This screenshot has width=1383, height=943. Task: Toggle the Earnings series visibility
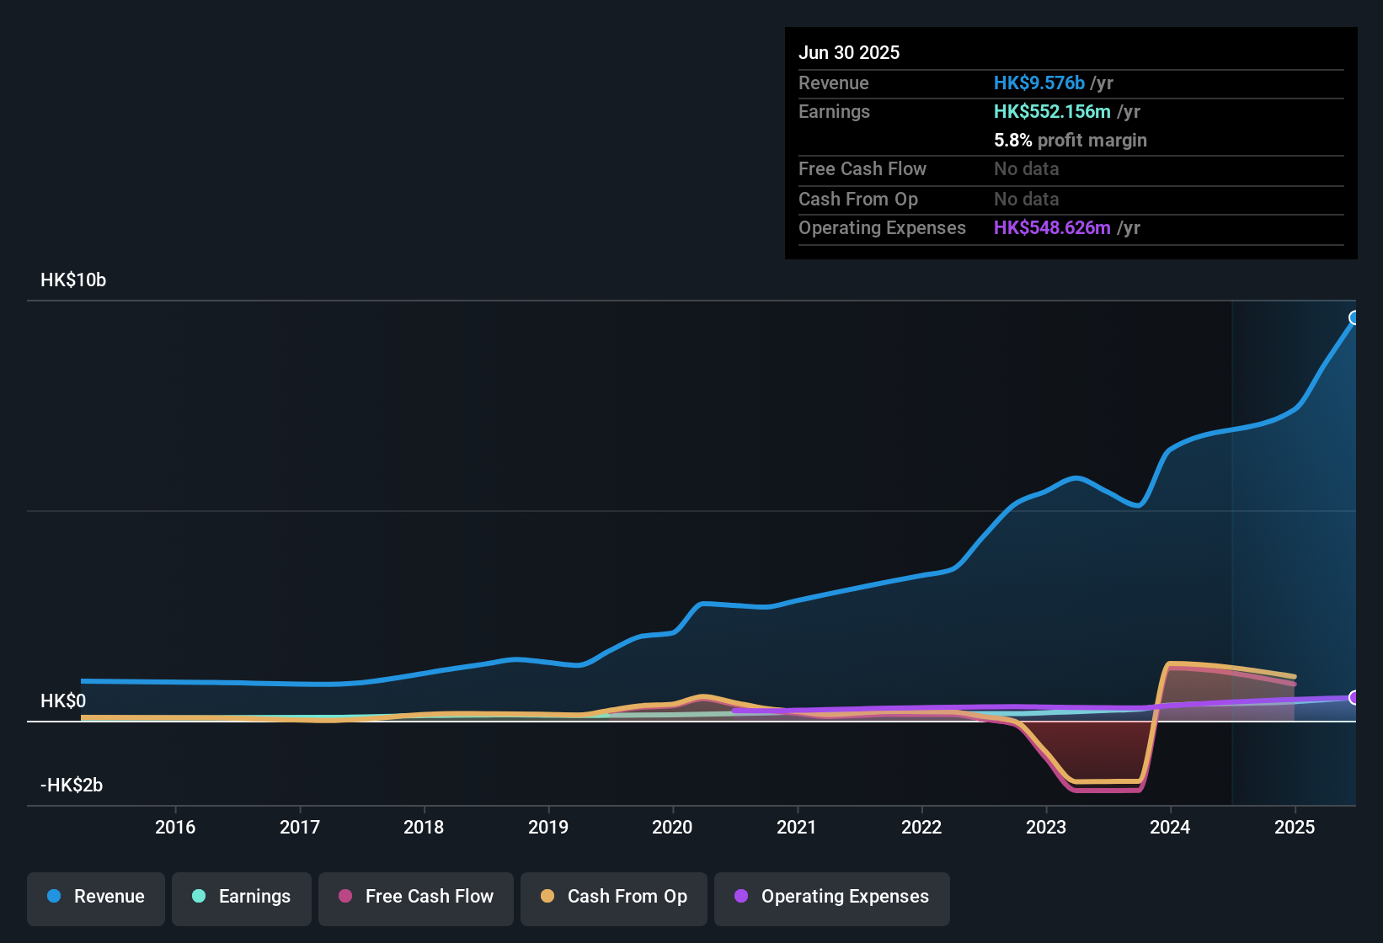pos(242,897)
